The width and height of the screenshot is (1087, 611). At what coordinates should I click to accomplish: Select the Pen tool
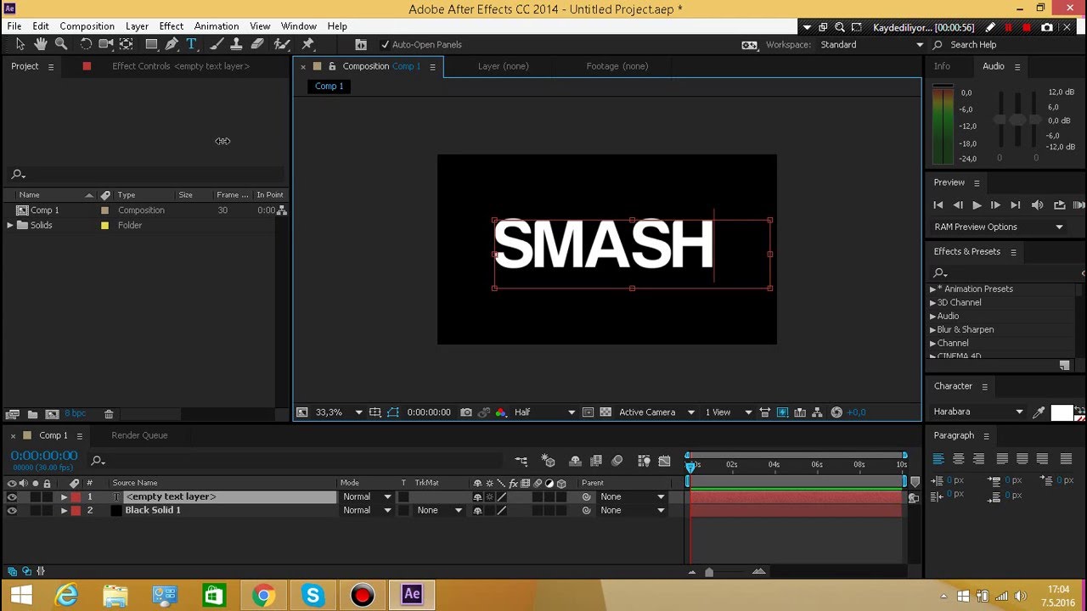[172, 44]
